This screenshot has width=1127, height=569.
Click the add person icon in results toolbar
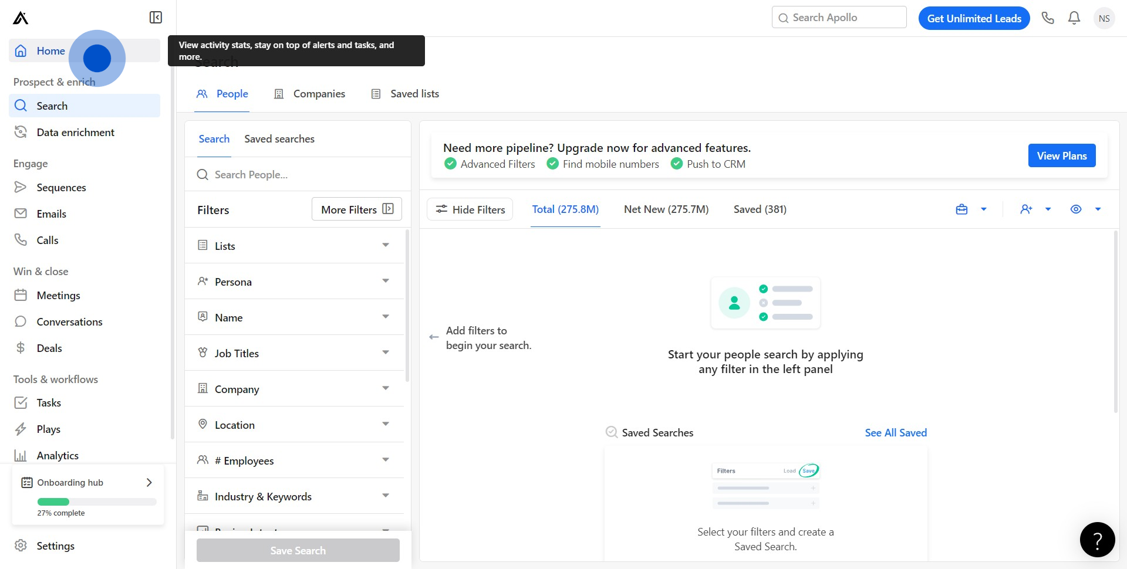pyautogui.click(x=1026, y=209)
